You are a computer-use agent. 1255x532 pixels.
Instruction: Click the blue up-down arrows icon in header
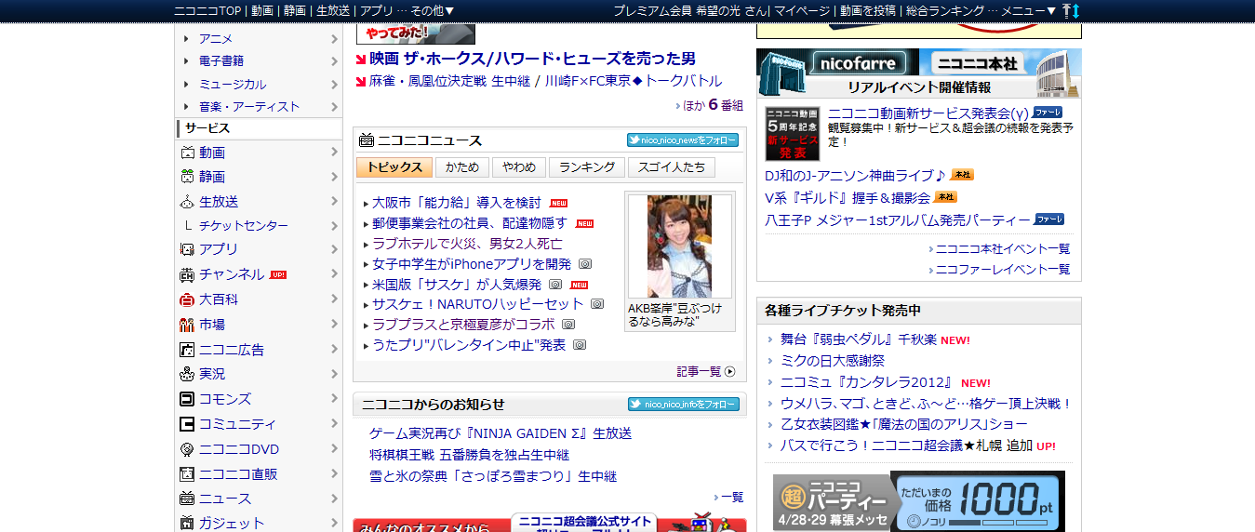click(1076, 10)
